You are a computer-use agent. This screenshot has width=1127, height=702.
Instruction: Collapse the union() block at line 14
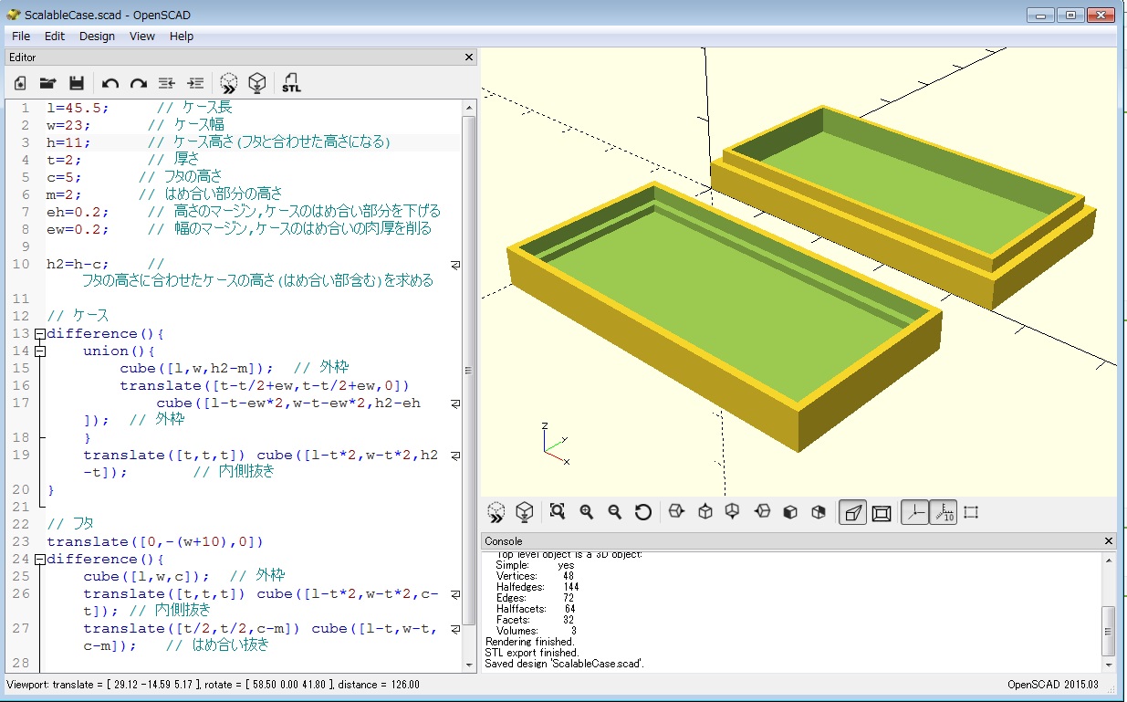pyautogui.click(x=40, y=351)
